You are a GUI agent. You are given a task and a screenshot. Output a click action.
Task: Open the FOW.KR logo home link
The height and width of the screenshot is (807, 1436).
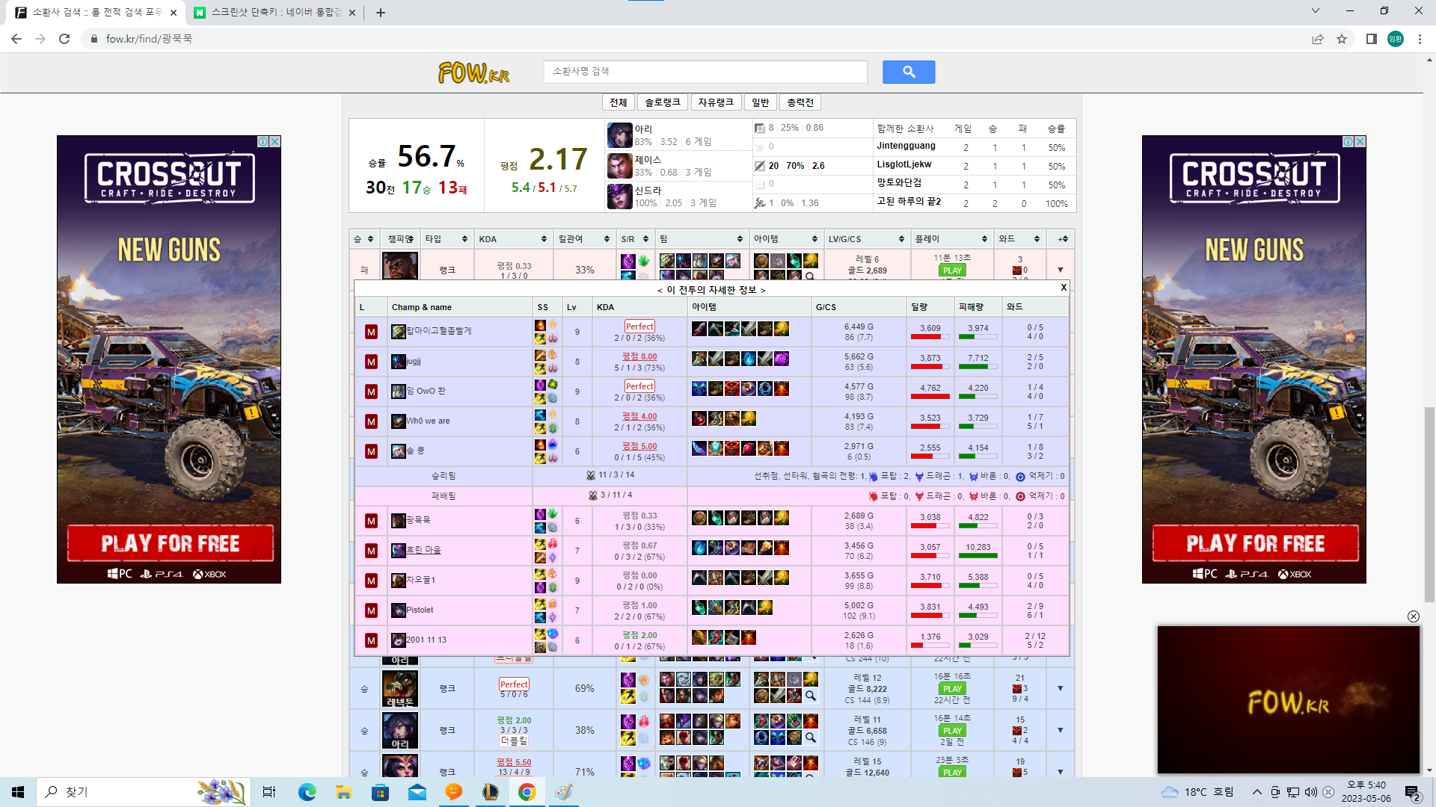474,72
